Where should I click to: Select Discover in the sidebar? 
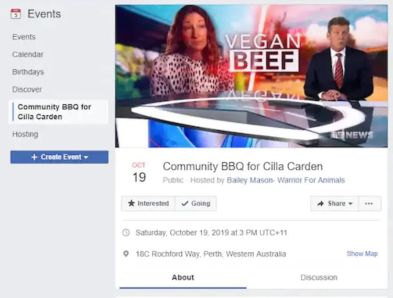(x=27, y=89)
